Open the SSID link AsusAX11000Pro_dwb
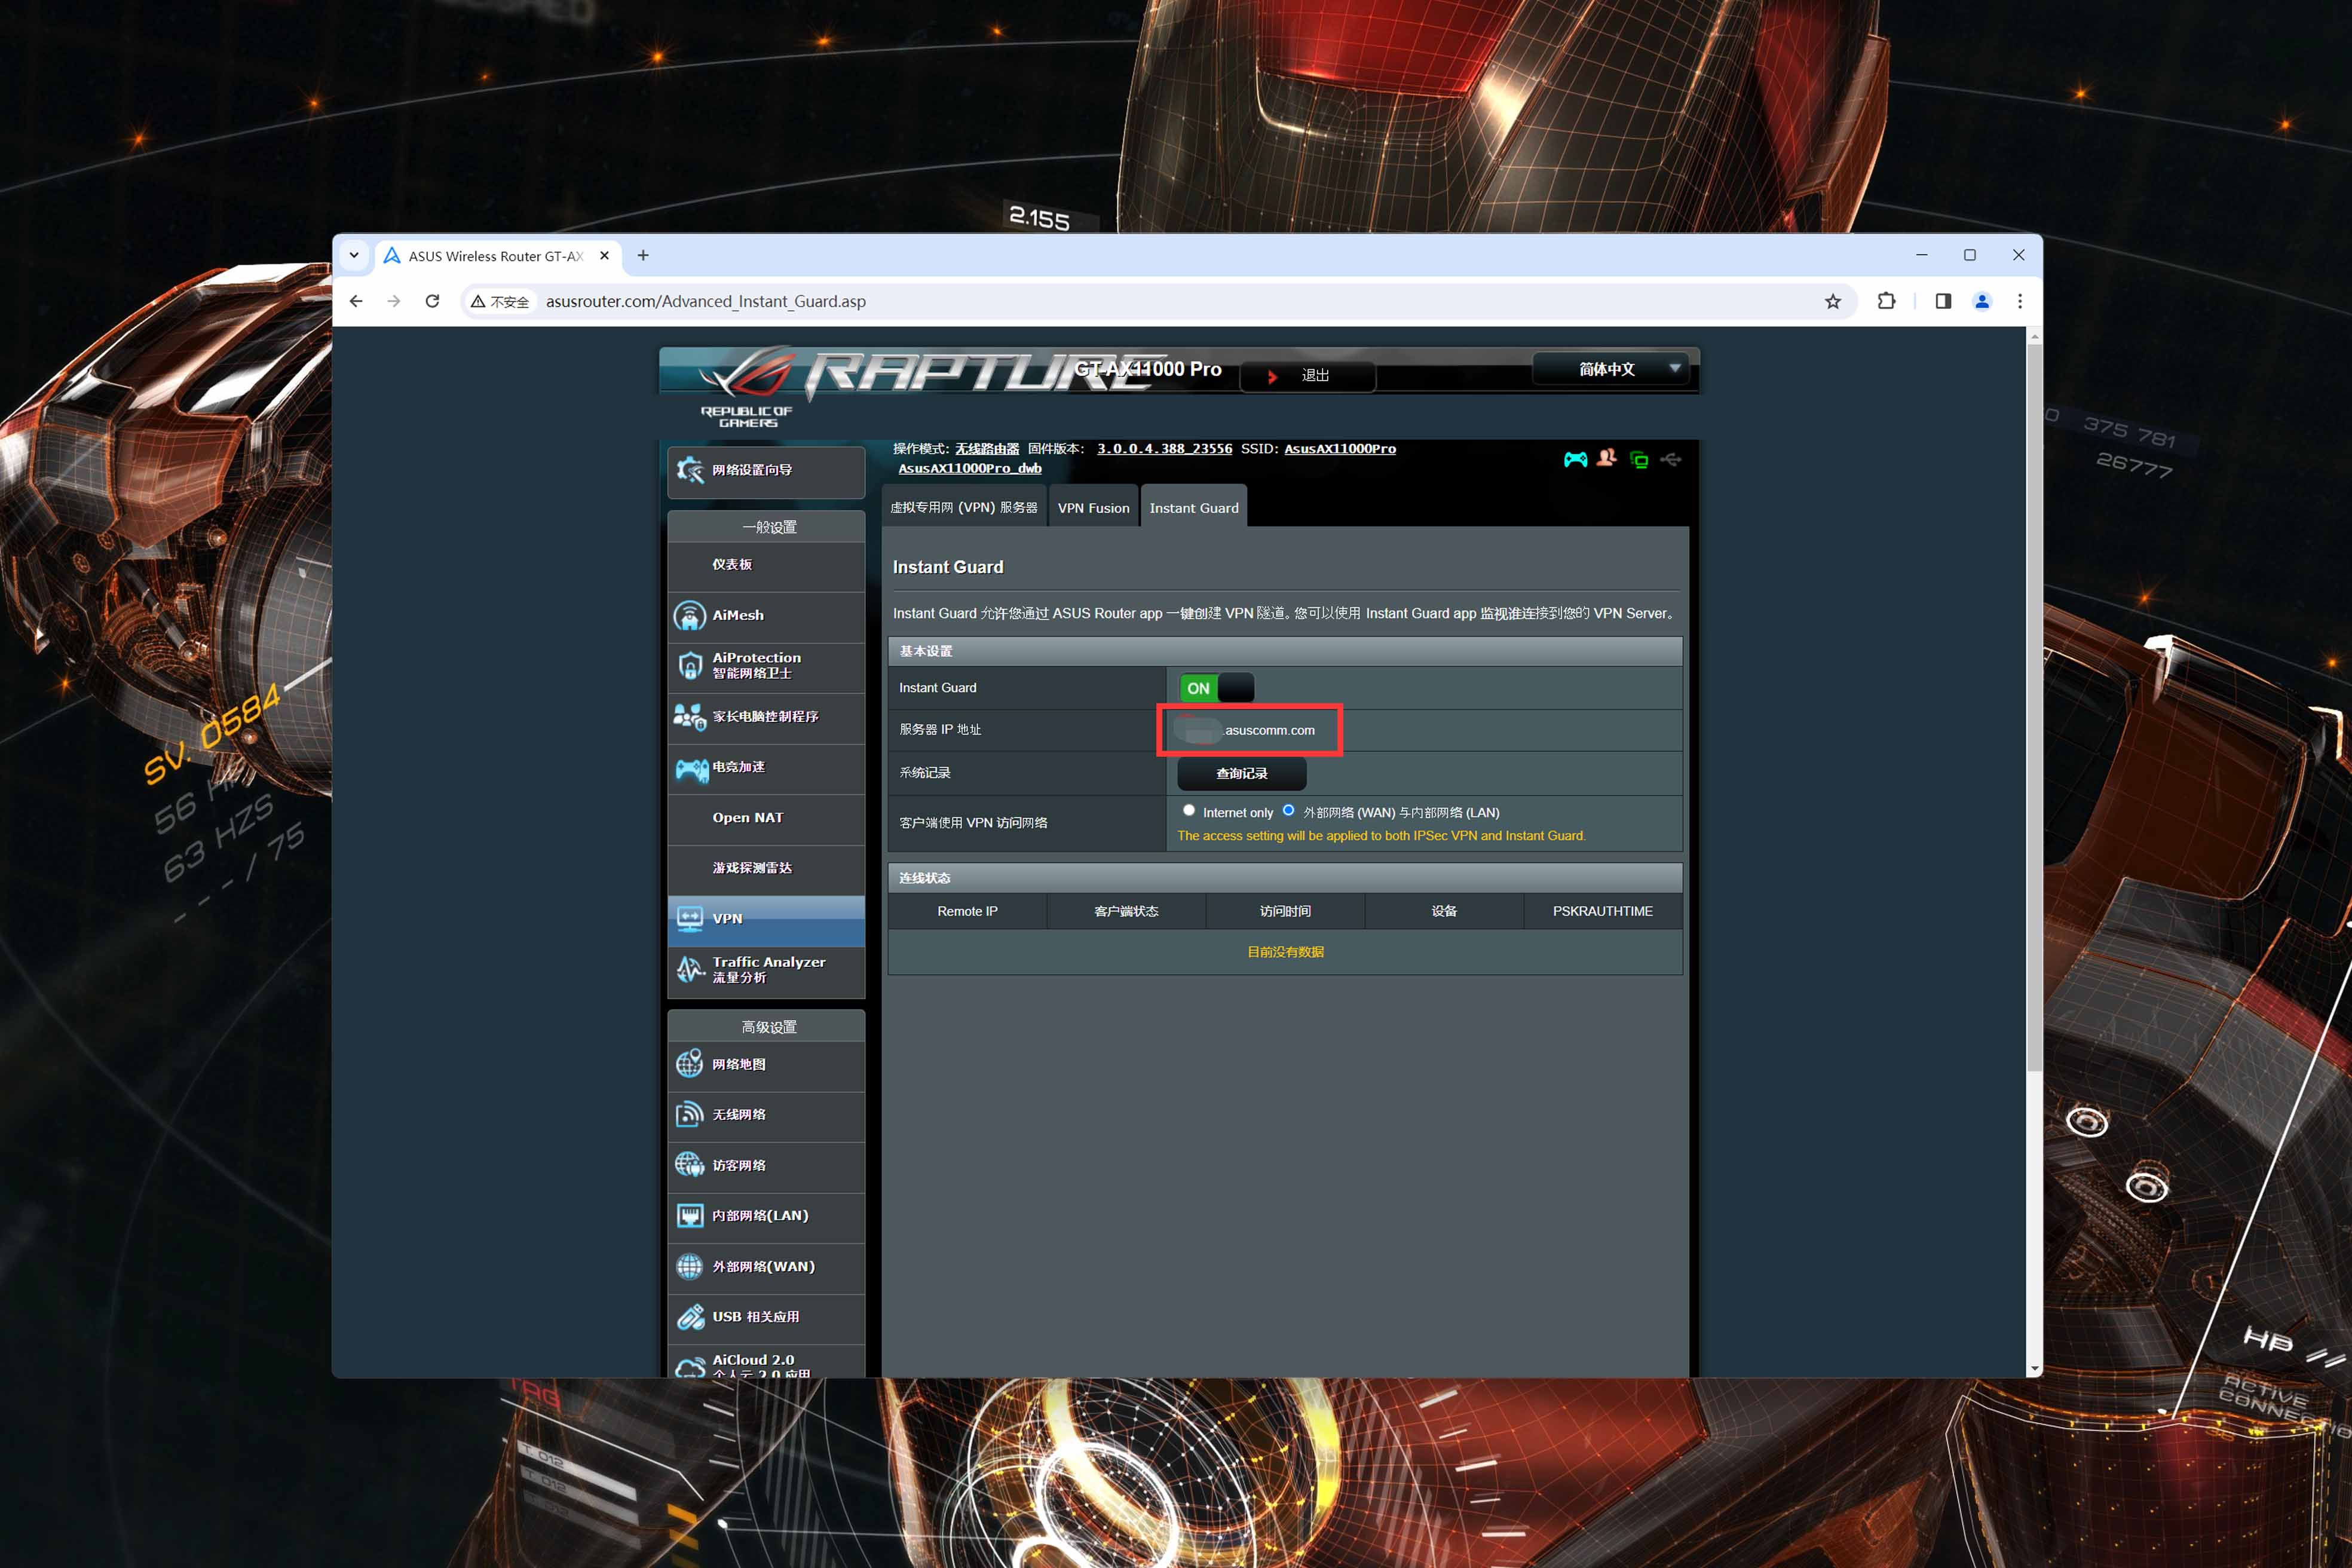Image resolution: width=2352 pixels, height=1568 pixels. [x=970, y=468]
